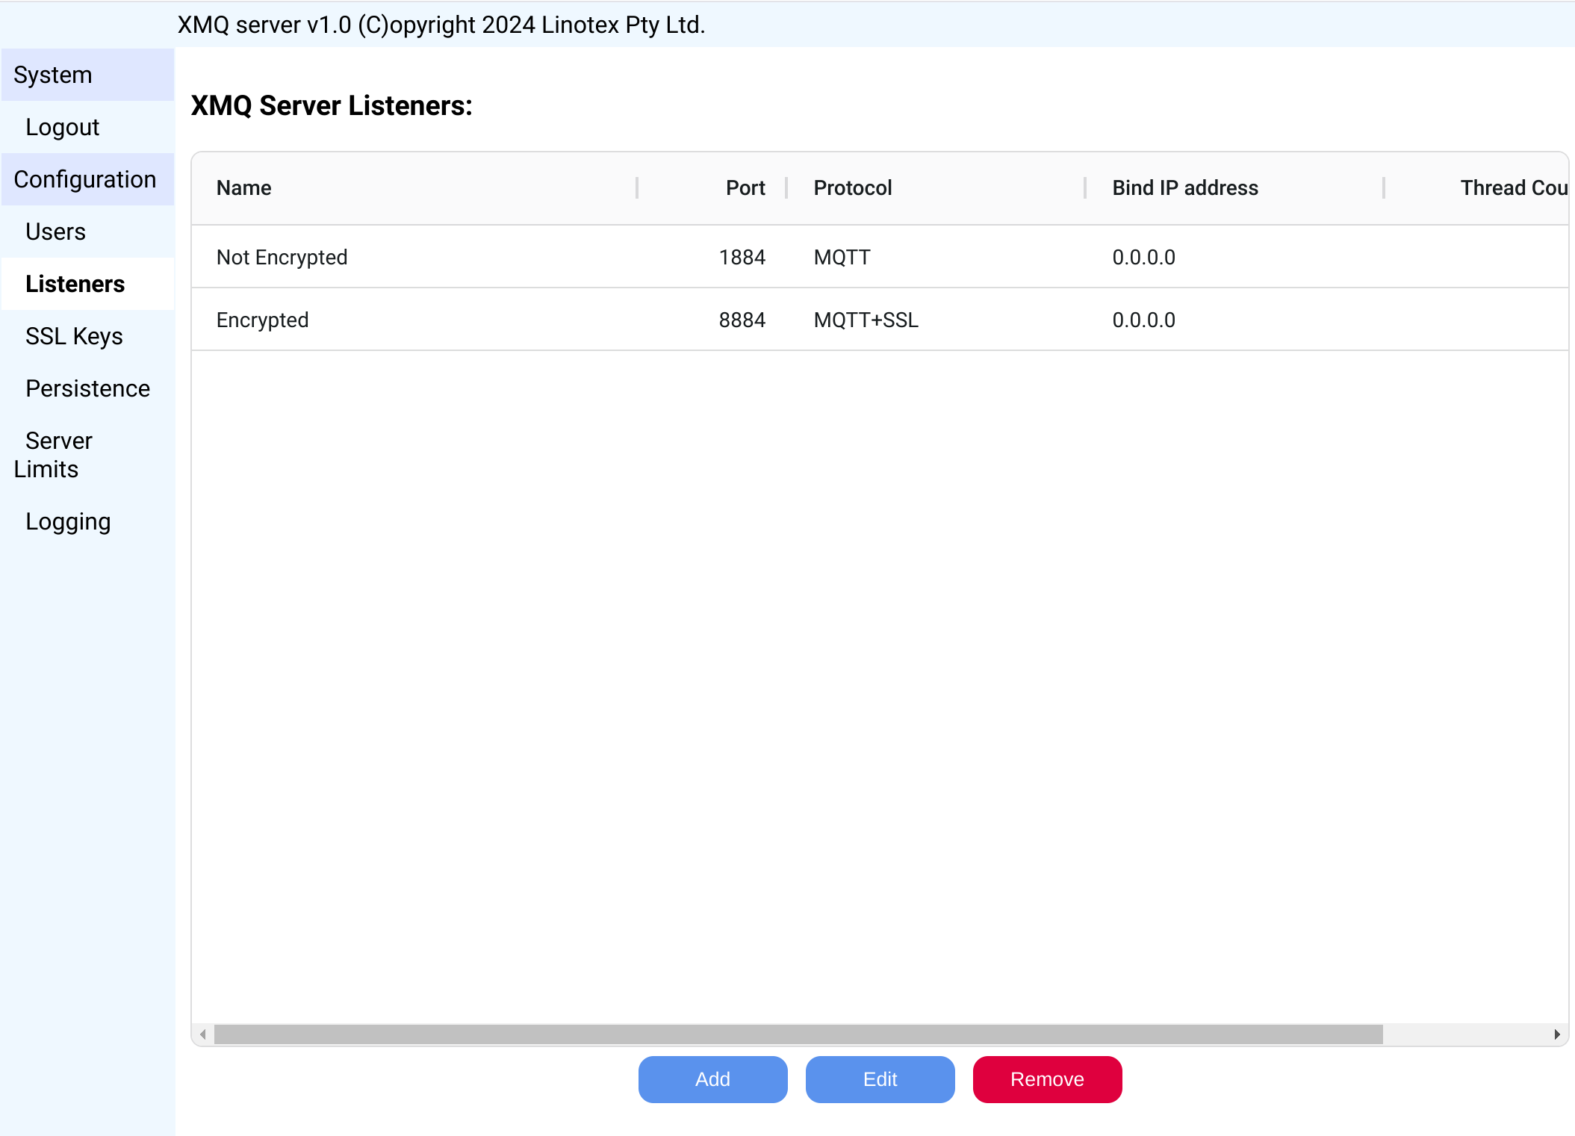Click the MQTT protocol cell
The width and height of the screenshot is (1575, 1136).
tap(842, 258)
